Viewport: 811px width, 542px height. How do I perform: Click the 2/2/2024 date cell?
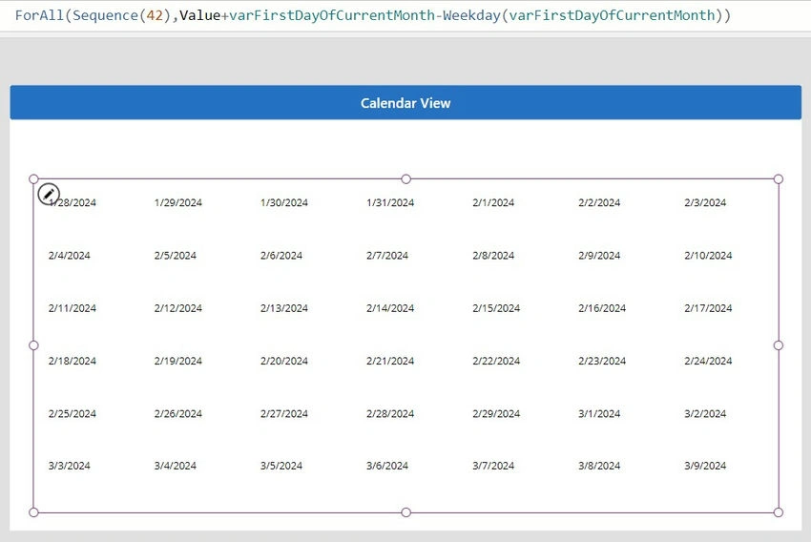click(599, 202)
